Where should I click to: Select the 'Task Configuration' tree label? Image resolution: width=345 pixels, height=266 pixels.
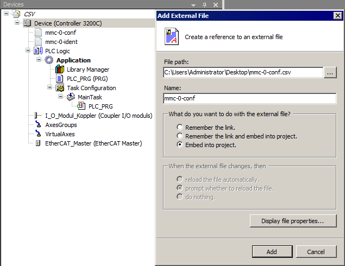(x=91, y=88)
